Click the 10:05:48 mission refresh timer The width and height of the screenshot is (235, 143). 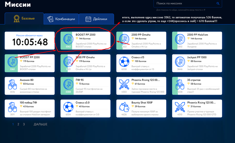30,42
